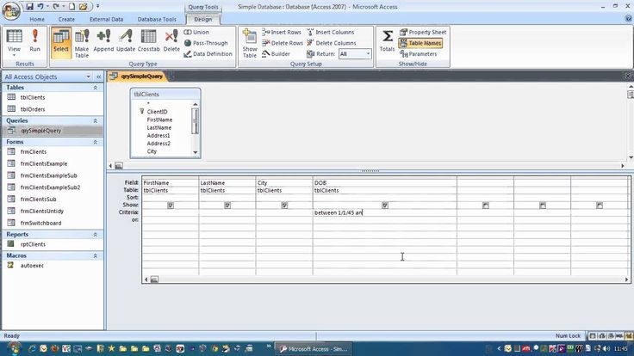
Task: Toggle Show checkbox for City column
Action: click(x=284, y=206)
